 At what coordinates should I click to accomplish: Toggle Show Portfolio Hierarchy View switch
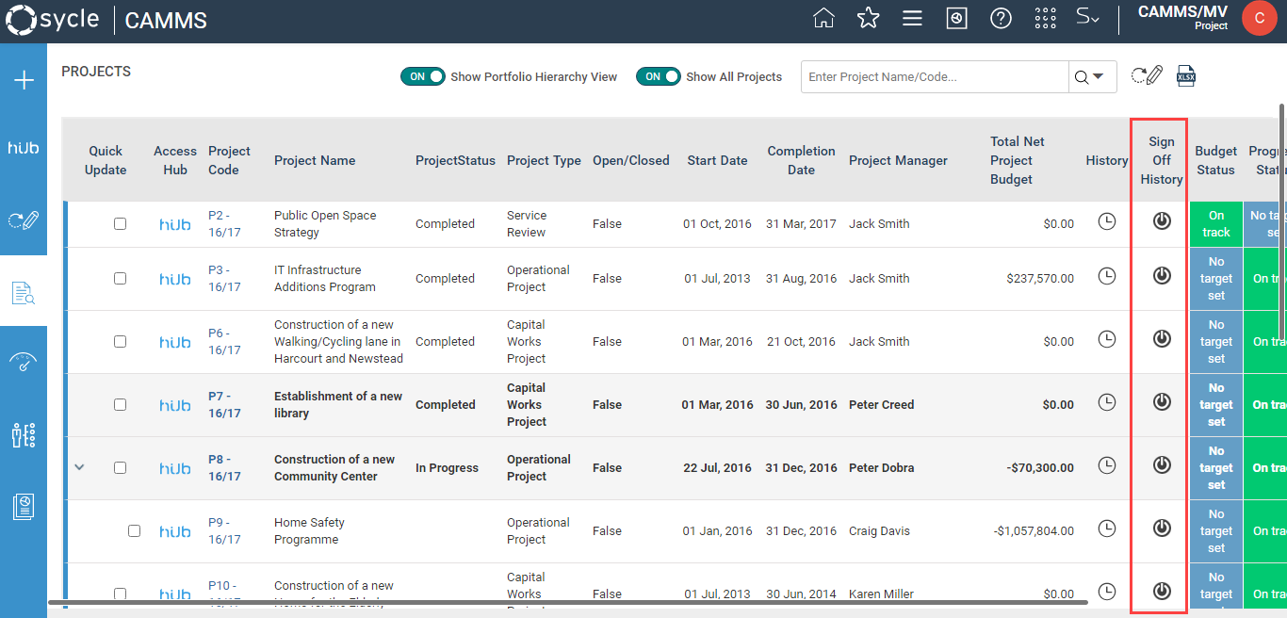(x=422, y=76)
